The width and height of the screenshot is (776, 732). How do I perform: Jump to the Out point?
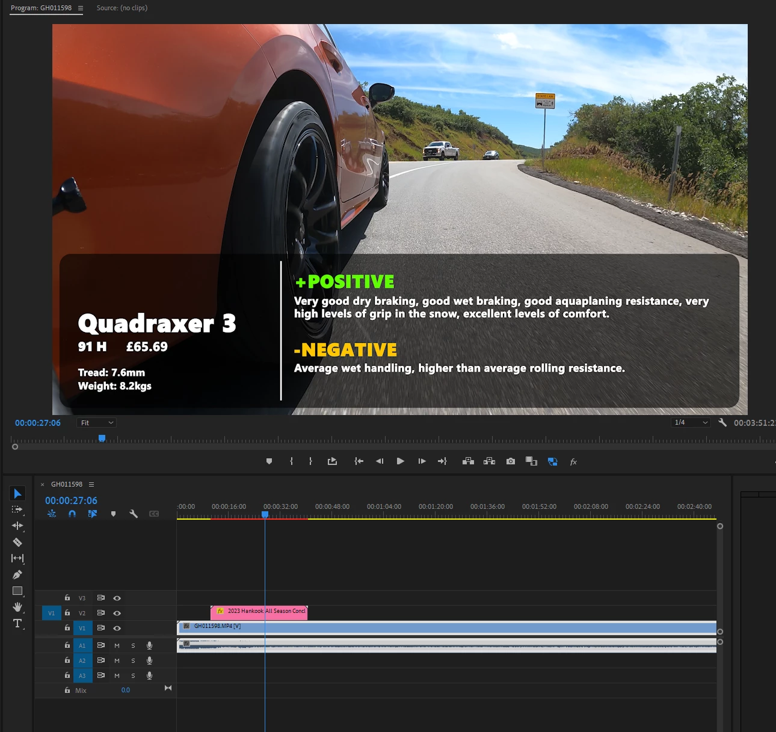point(442,461)
